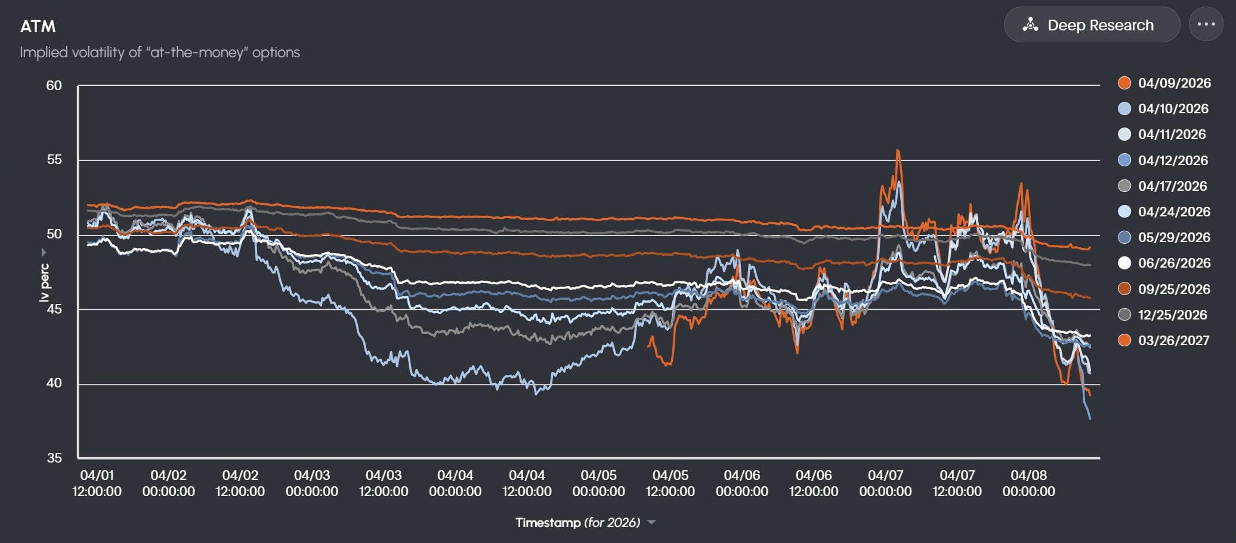The height and width of the screenshot is (543, 1236).
Task: Click the 04/24/2026 light blue legend dot
Action: coord(1124,212)
